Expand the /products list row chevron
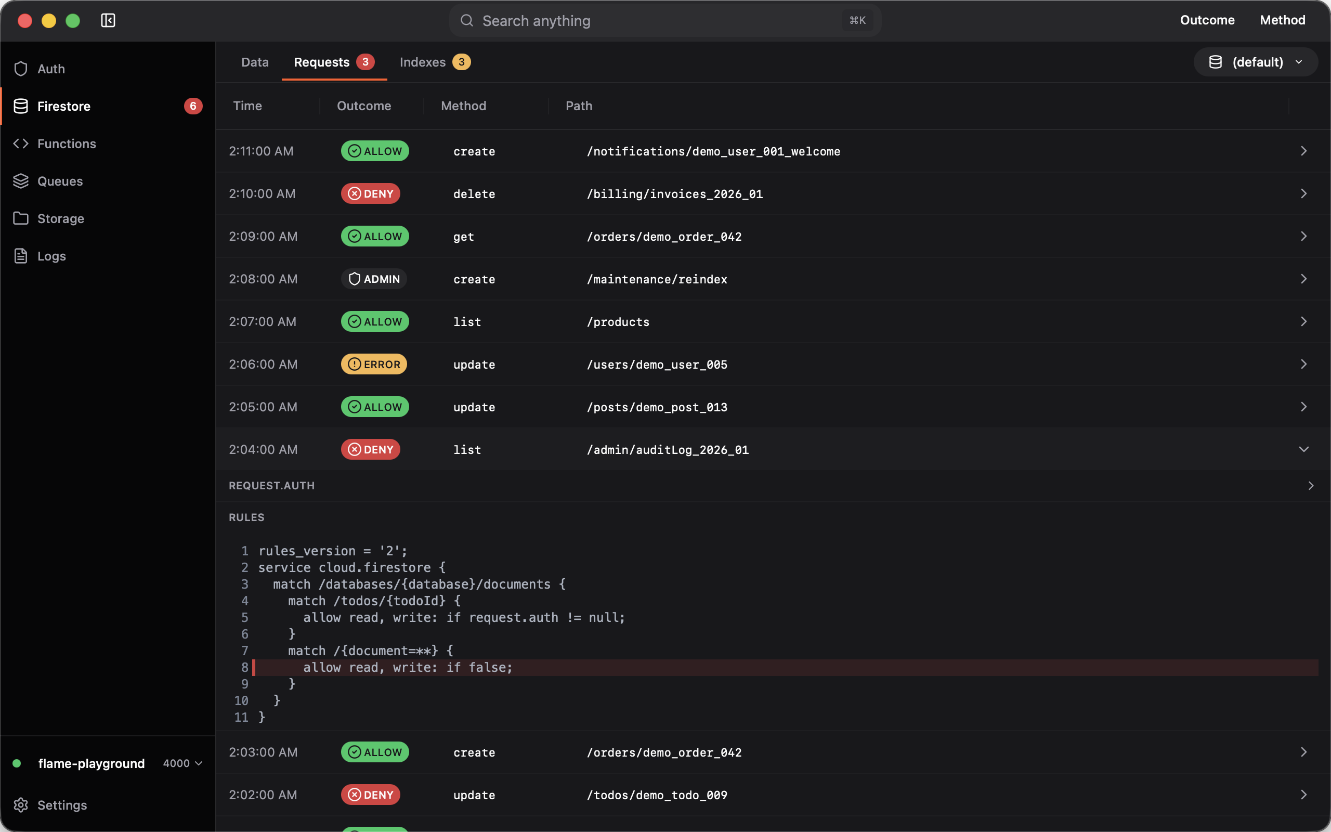Viewport: 1331px width, 832px height. [x=1303, y=321]
